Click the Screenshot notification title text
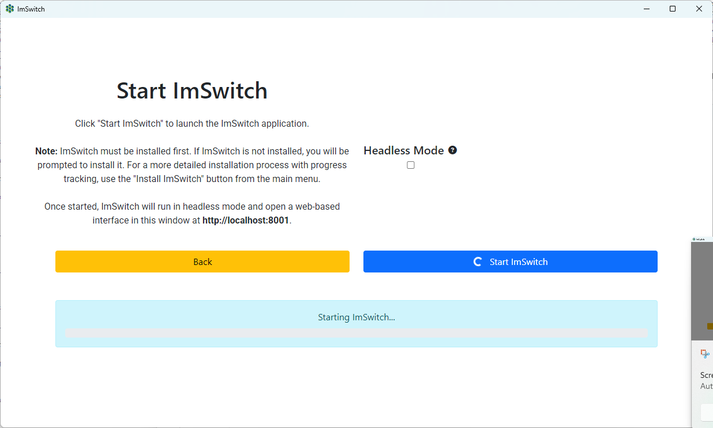 point(707,375)
